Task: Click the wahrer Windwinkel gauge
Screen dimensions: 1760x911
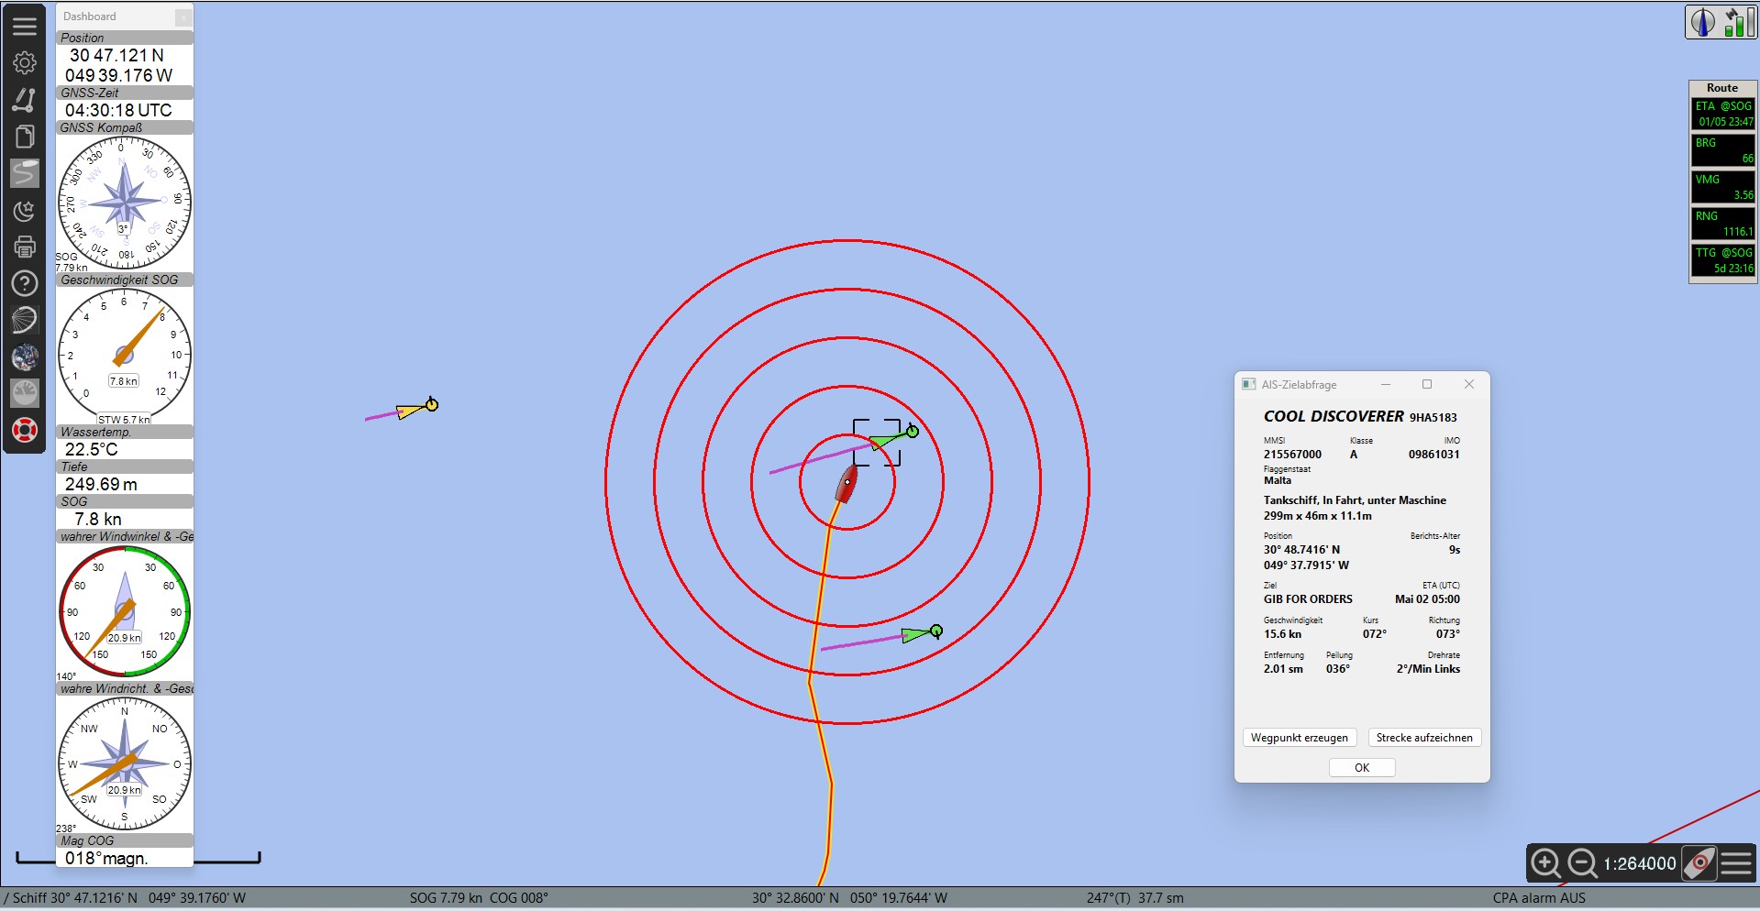Action: (x=125, y=612)
